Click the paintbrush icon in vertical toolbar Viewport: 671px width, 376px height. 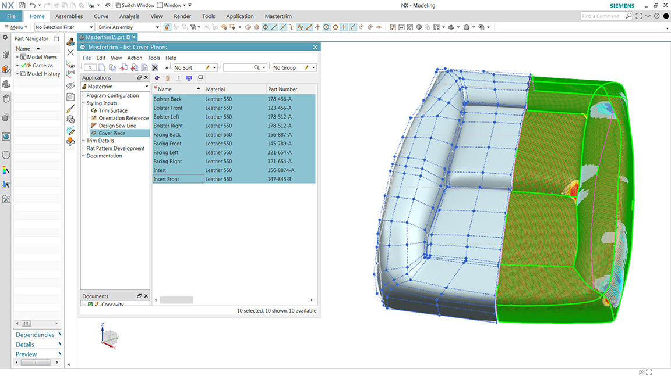(x=70, y=109)
